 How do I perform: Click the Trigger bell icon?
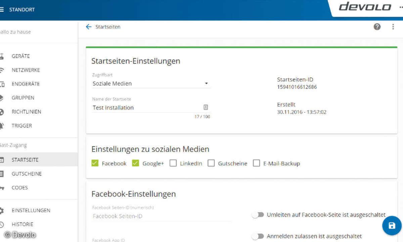point(2,126)
